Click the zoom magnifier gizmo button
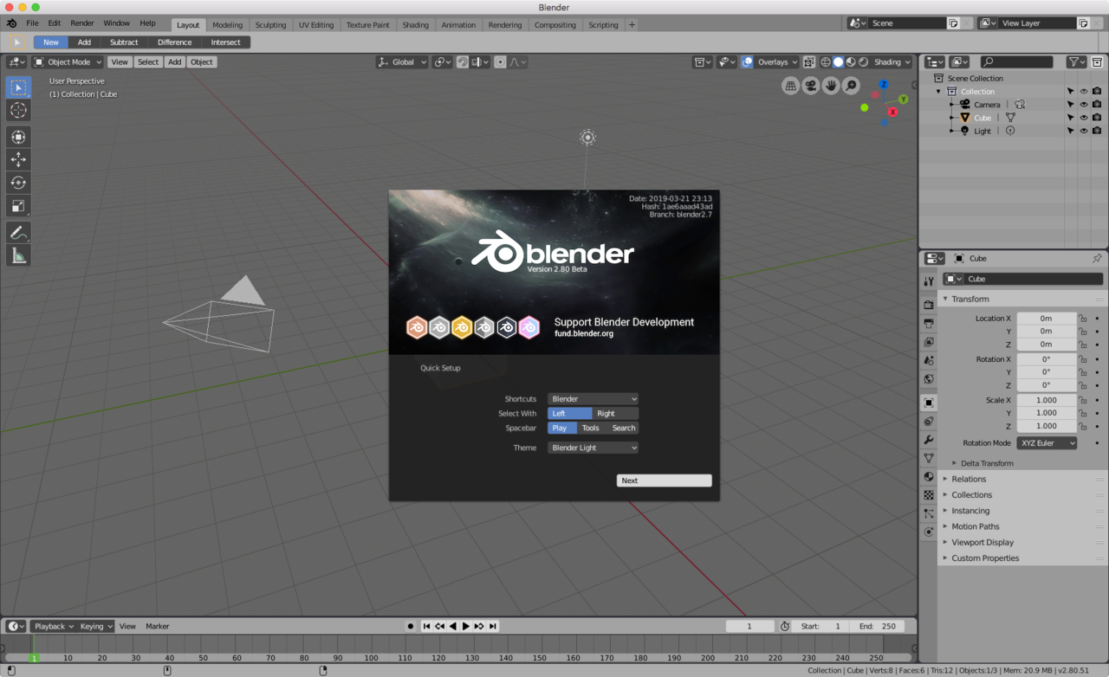 coord(851,86)
